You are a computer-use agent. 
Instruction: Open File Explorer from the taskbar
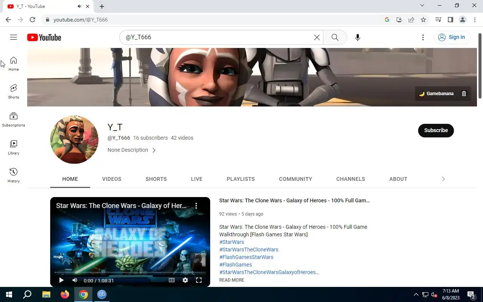[46, 294]
